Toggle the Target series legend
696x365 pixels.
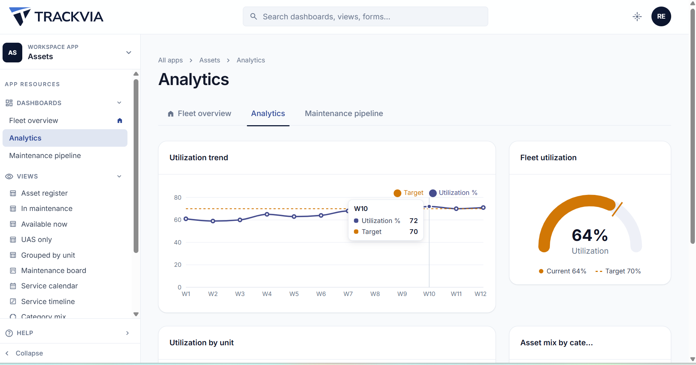409,193
